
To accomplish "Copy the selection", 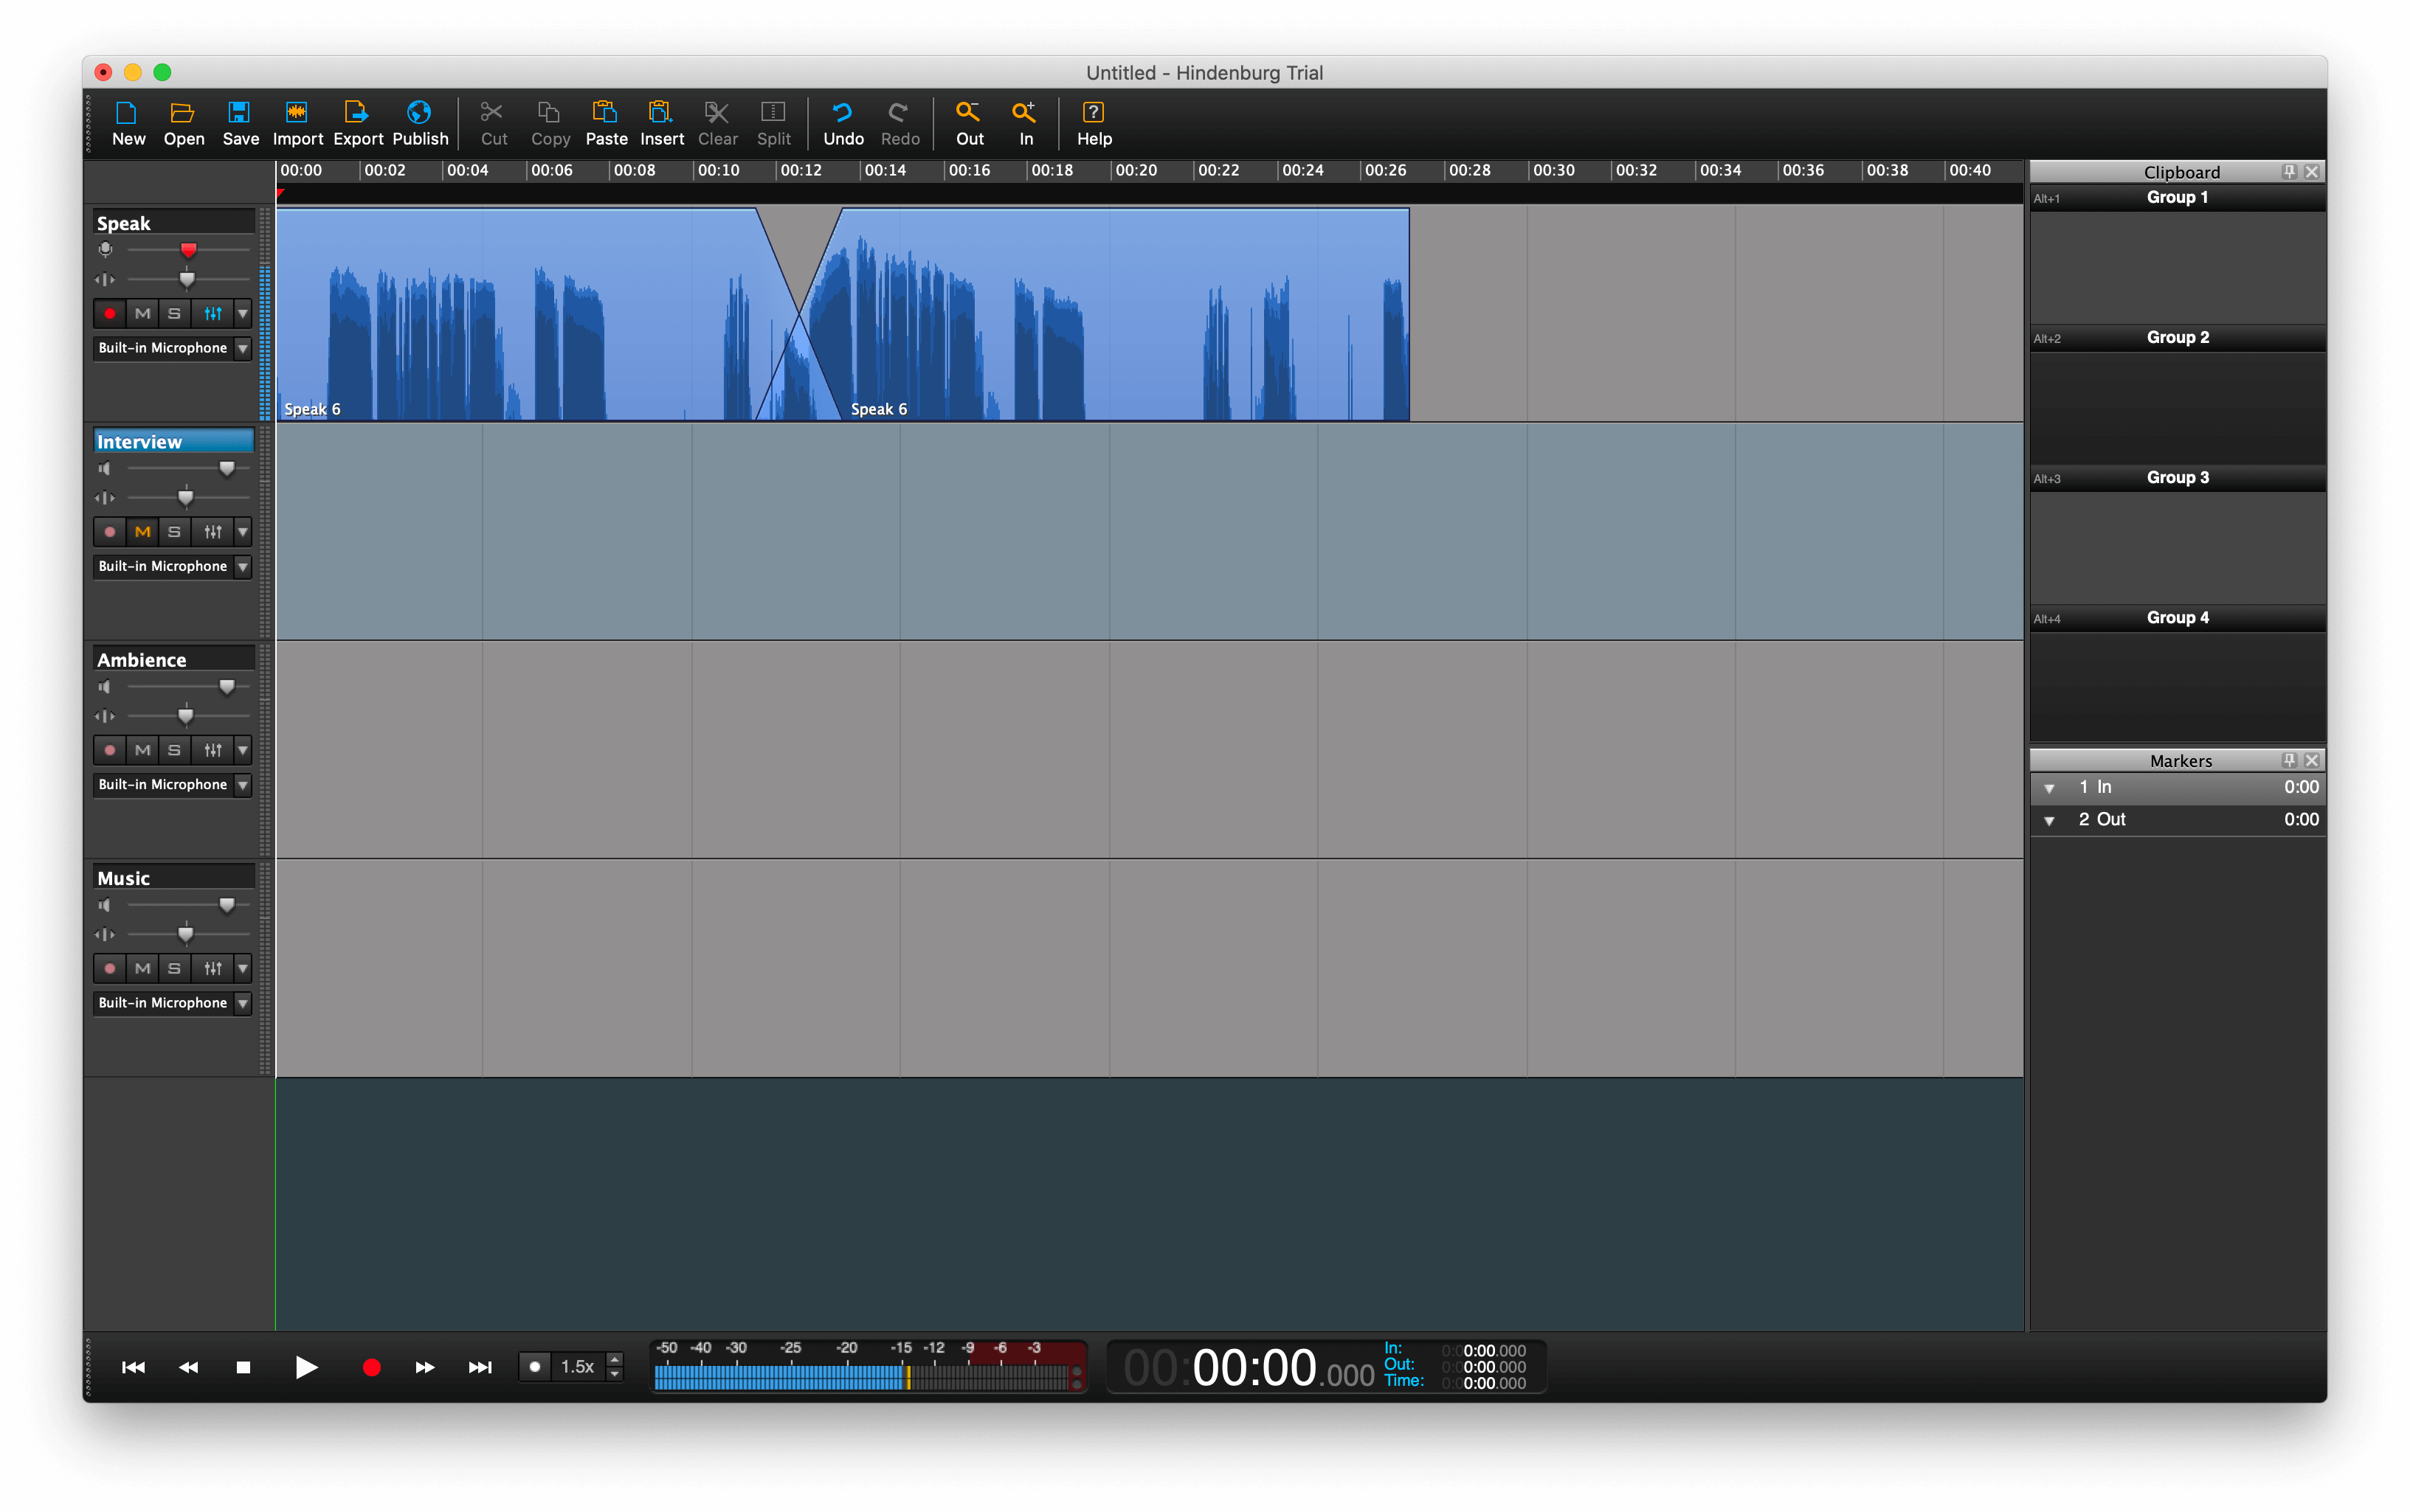I will [549, 122].
